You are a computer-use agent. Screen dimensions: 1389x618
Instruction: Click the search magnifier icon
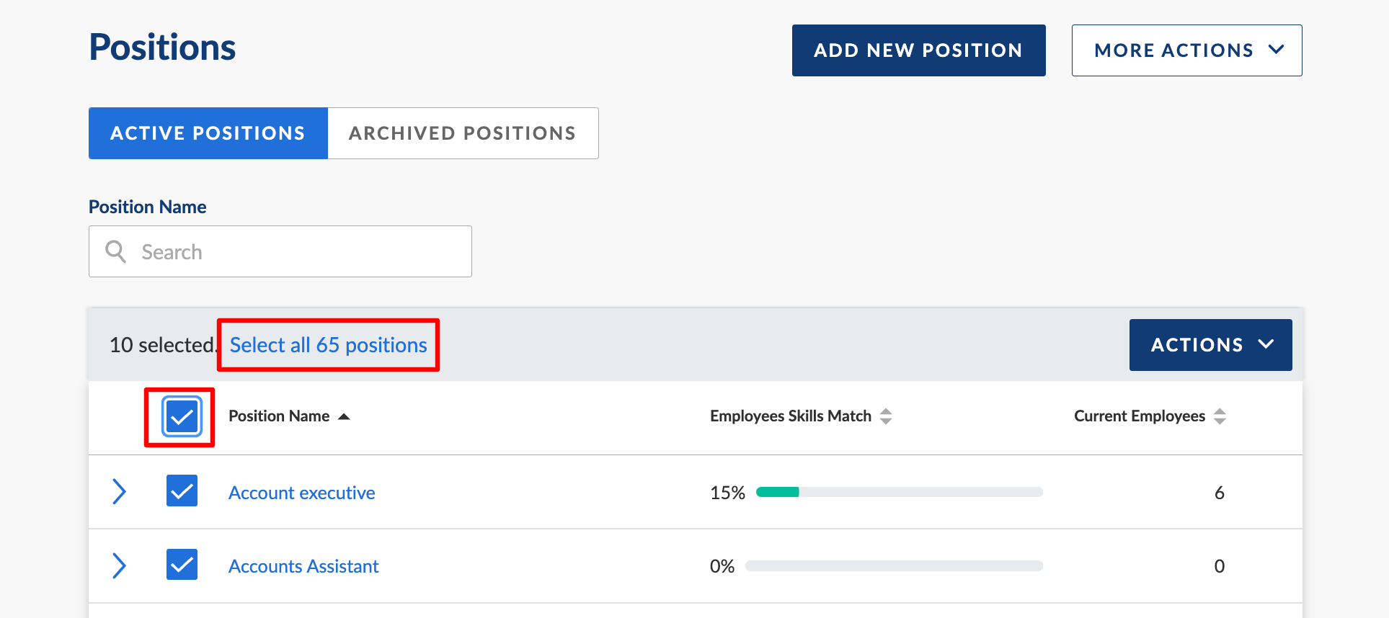[x=115, y=251]
